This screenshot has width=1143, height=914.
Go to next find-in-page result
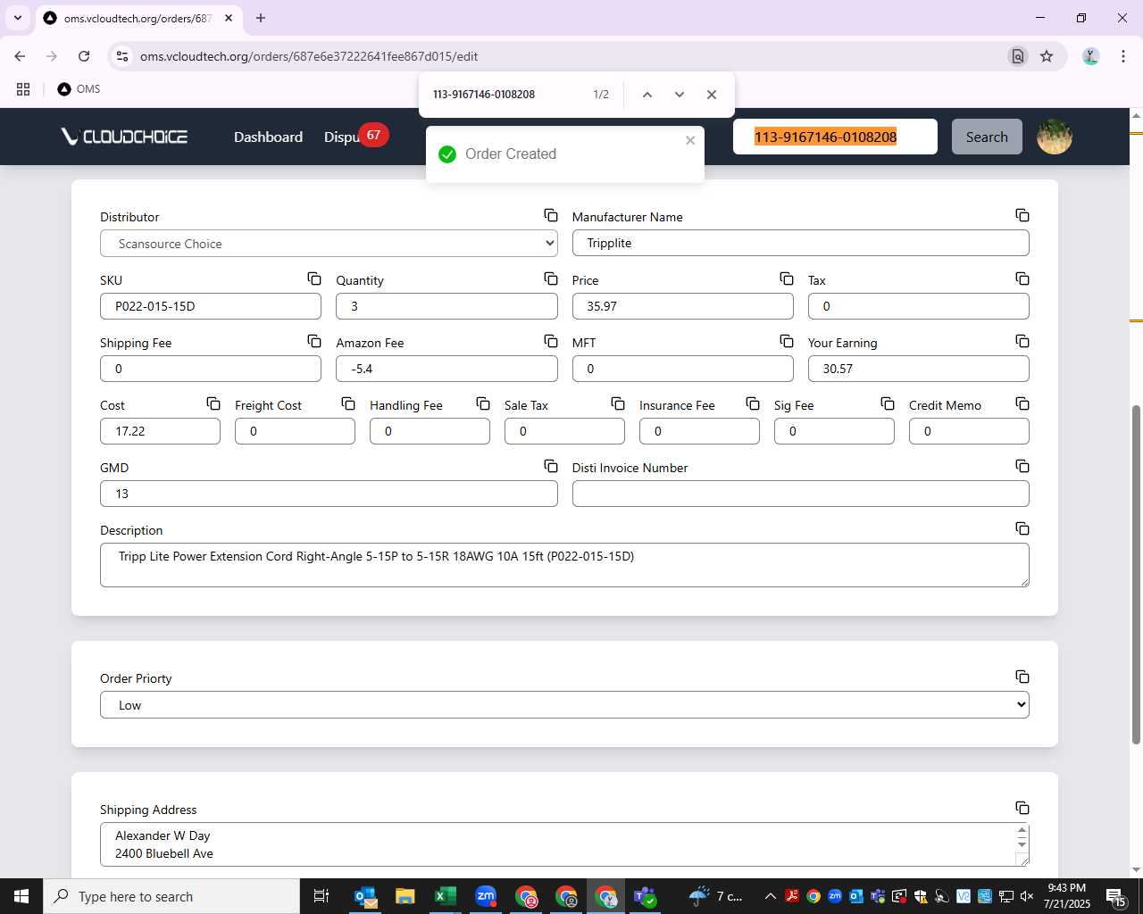click(680, 95)
